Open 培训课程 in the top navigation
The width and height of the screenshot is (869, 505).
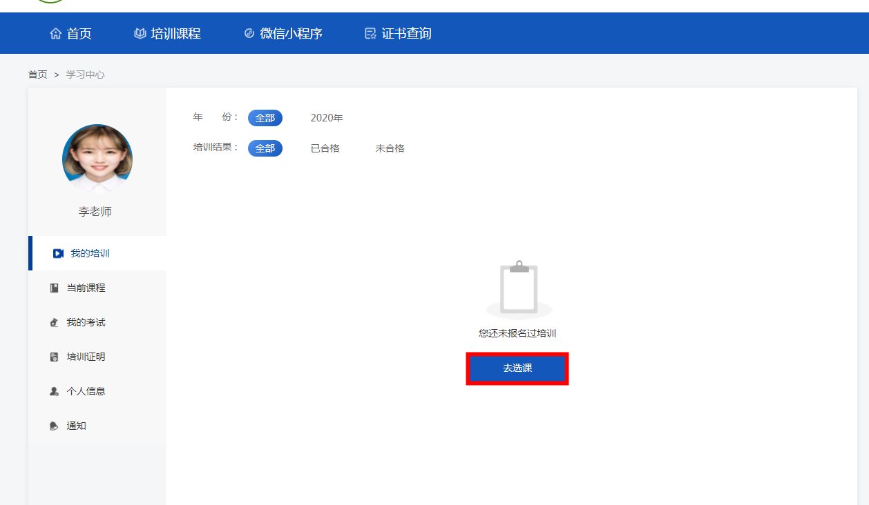(175, 34)
